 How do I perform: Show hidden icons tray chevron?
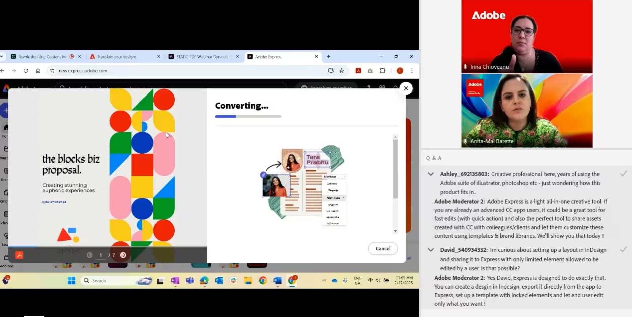pos(324,281)
